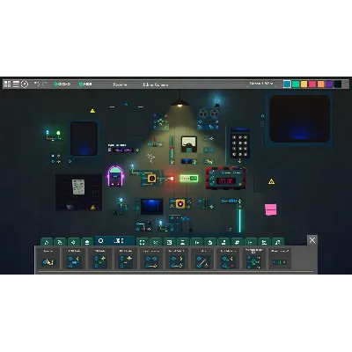Screen dimensions: 352x352
Task: Select the palette item with pointing hand
Action: [48, 259]
